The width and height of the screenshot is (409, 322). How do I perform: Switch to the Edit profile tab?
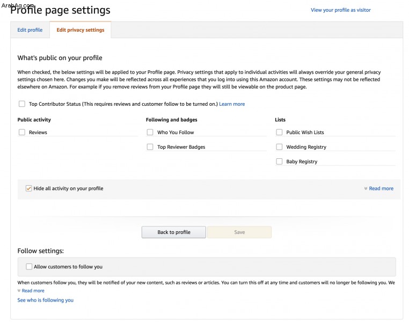(x=30, y=30)
